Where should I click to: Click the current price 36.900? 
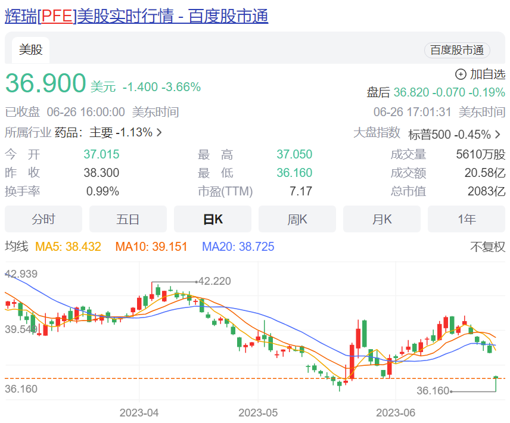point(45,83)
